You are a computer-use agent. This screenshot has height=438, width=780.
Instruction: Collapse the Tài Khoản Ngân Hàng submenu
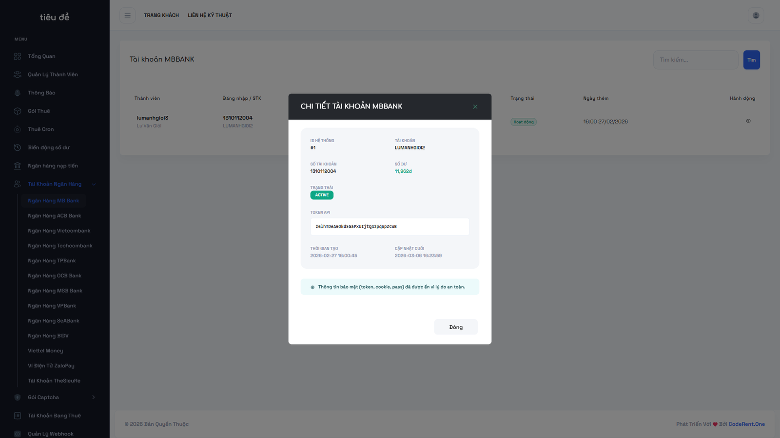pos(94,184)
